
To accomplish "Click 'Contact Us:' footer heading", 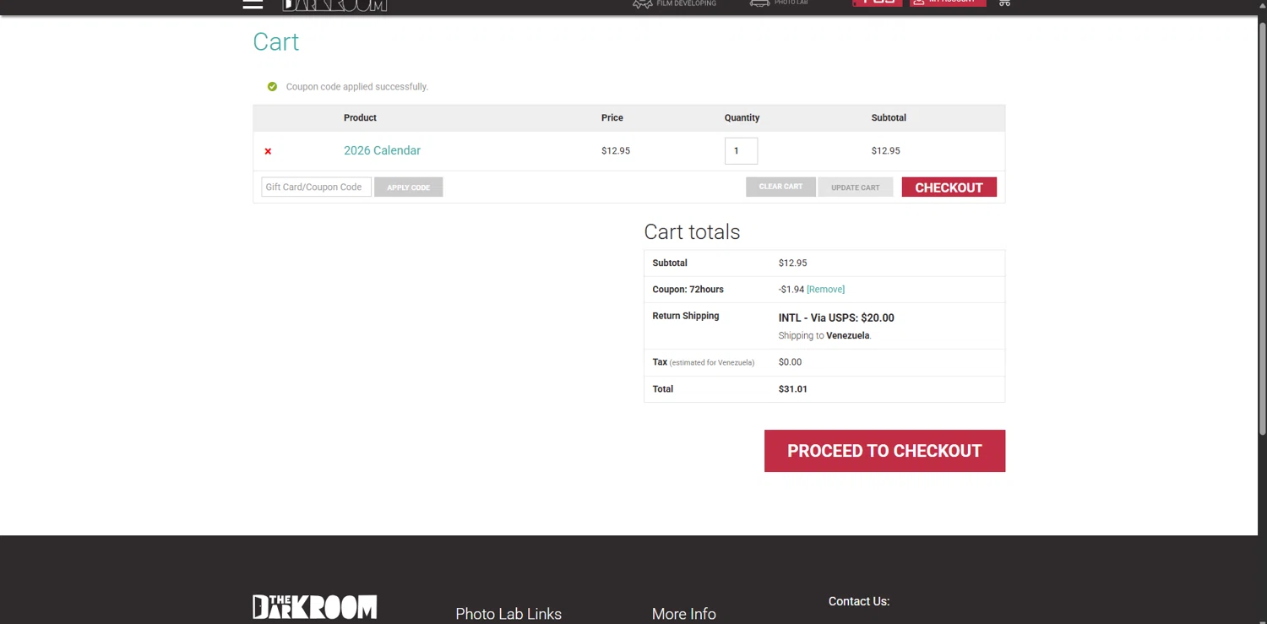I will [x=859, y=601].
